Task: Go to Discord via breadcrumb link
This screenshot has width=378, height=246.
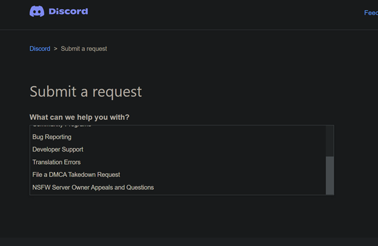Action: (40, 48)
